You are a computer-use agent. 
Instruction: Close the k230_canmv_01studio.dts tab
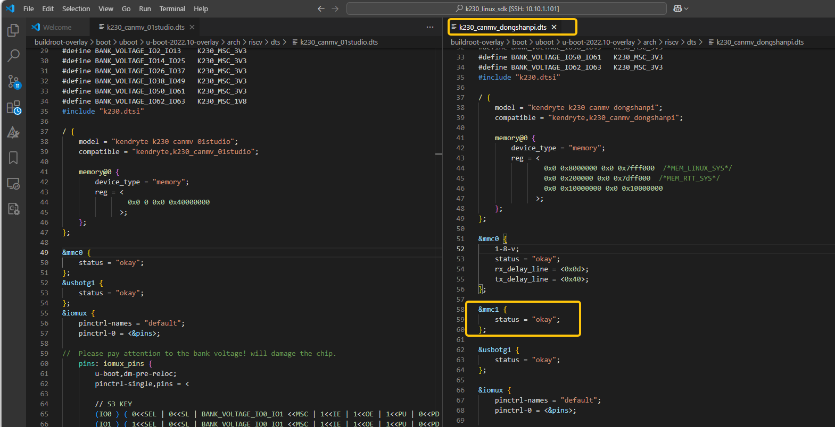coord(192,27)
